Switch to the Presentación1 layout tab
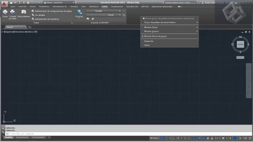The width and height of the screenshot is (253, 142). coord(22,137)
